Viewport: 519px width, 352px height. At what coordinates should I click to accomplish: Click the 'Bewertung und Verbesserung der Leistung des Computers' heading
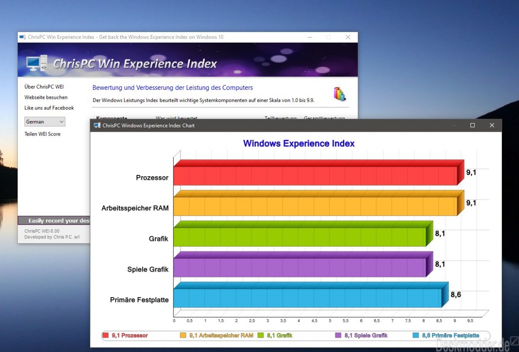coord(173,88)
